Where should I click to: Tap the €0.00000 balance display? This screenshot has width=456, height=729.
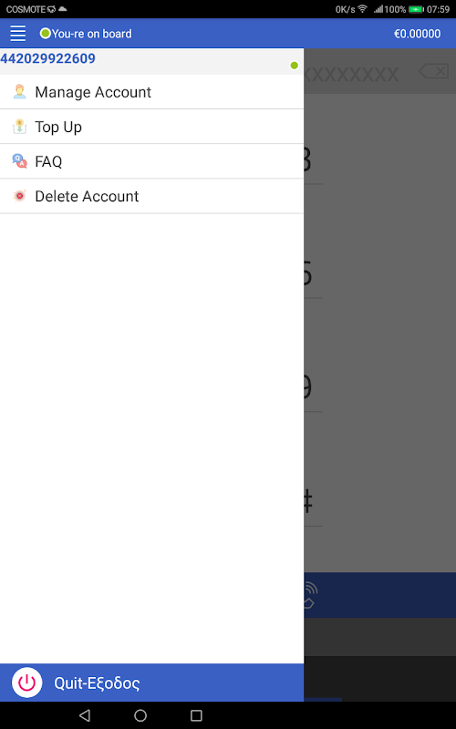click(x=417, y=34)
